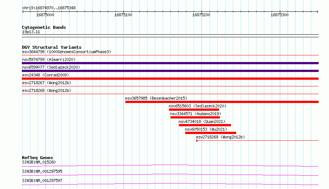Click the nsv6599077 (Sedlazeck2020) text label
Viewport: 329px width, 189px height.
(51, 67)
